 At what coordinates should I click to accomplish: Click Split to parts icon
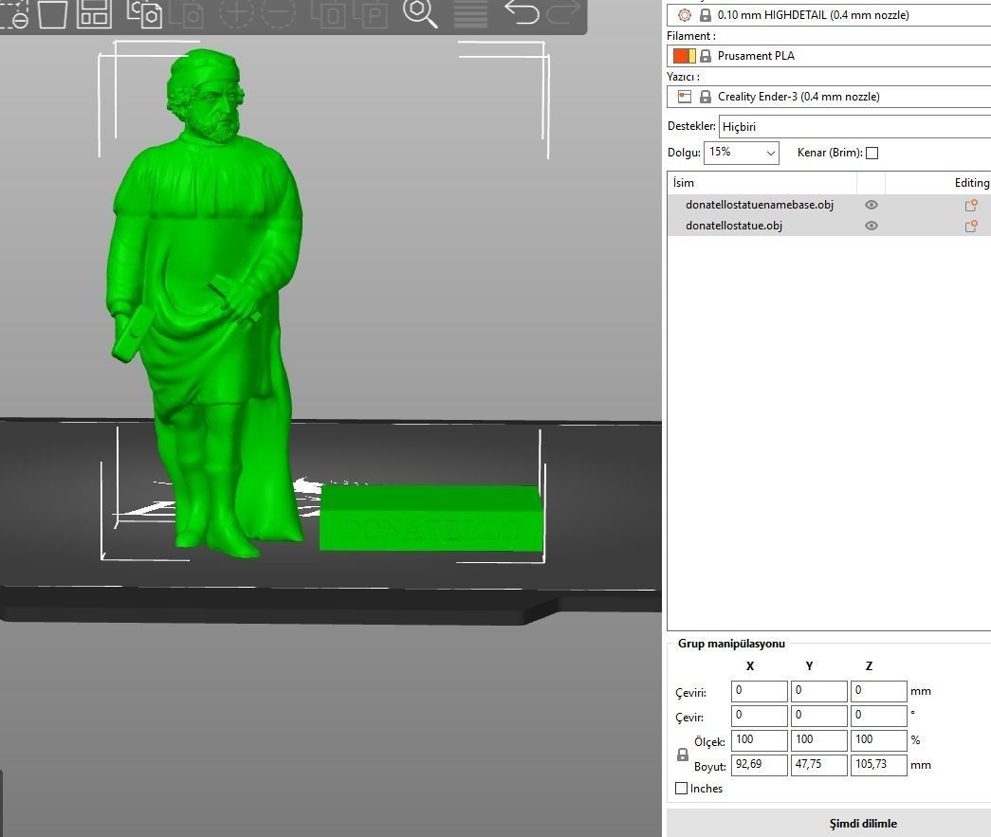(x=371, y=14)
